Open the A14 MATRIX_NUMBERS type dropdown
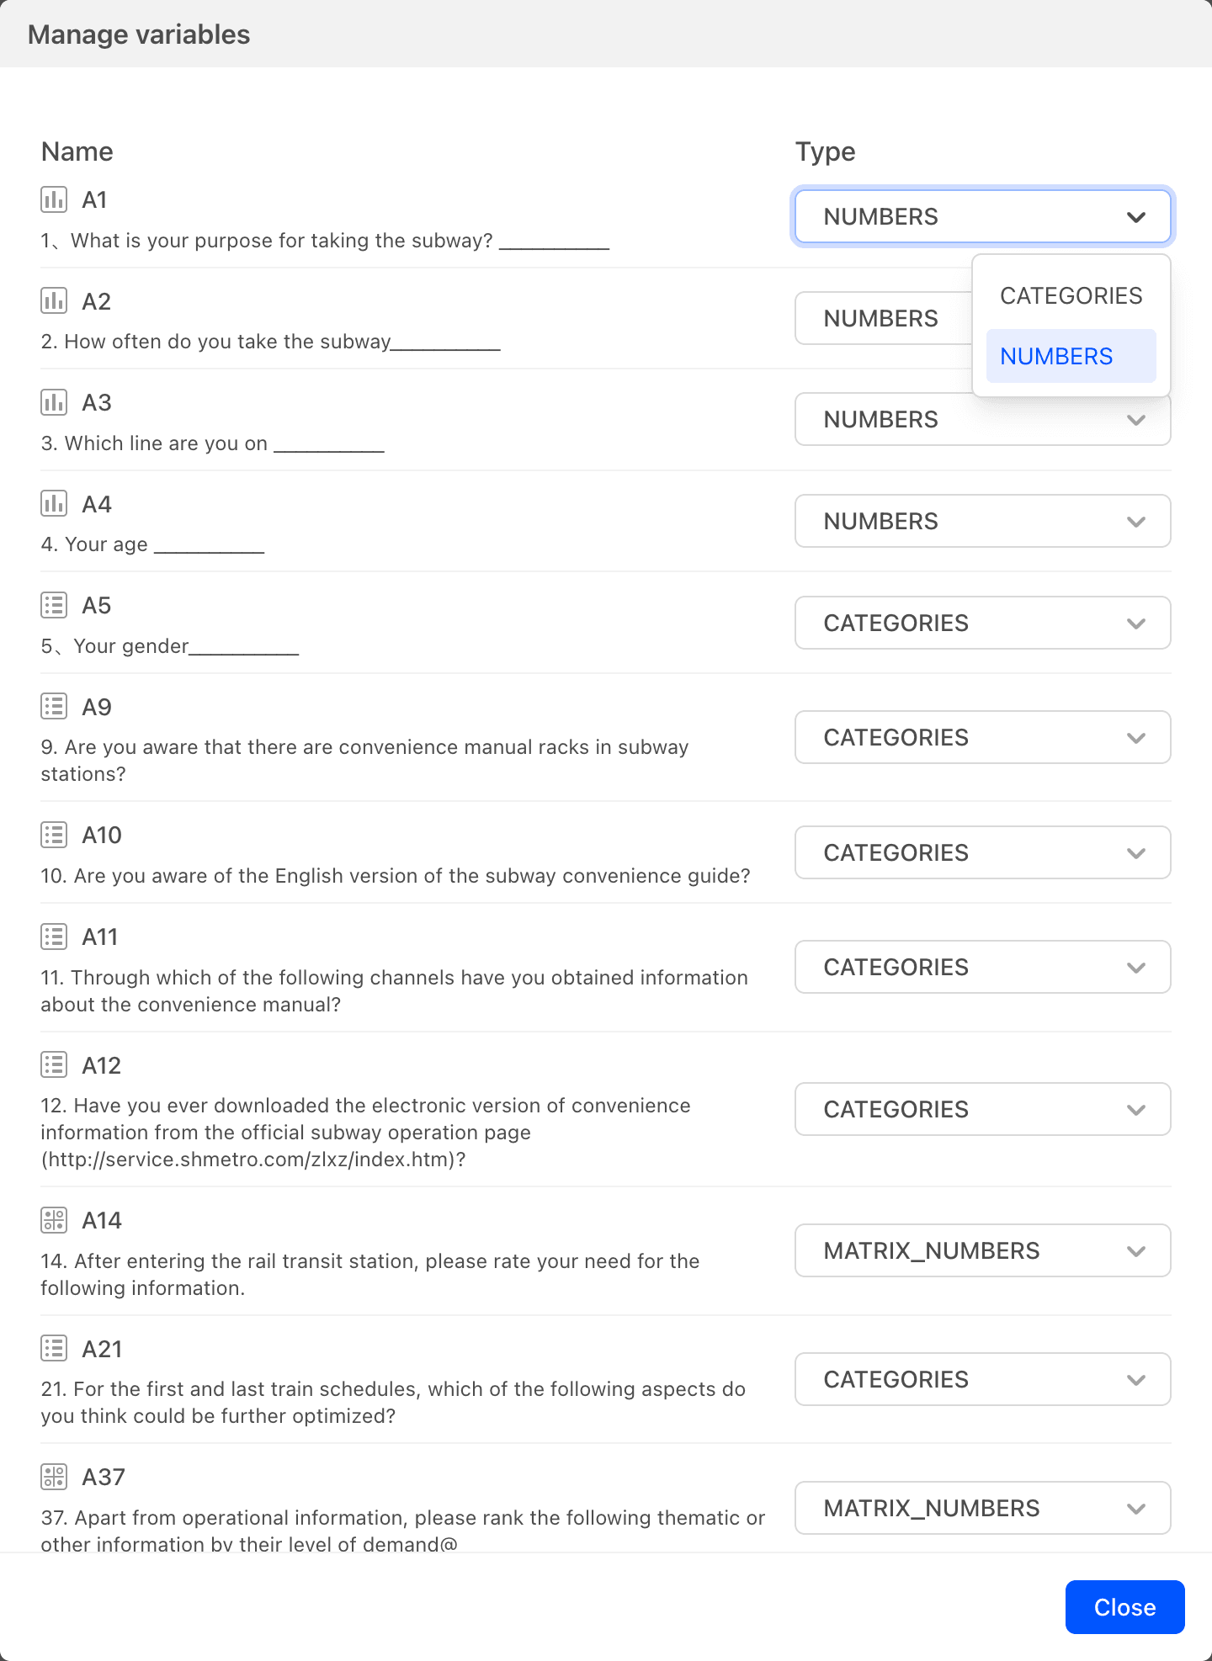Viewport: 1212px width, 1661px height. click(982, 1250)
